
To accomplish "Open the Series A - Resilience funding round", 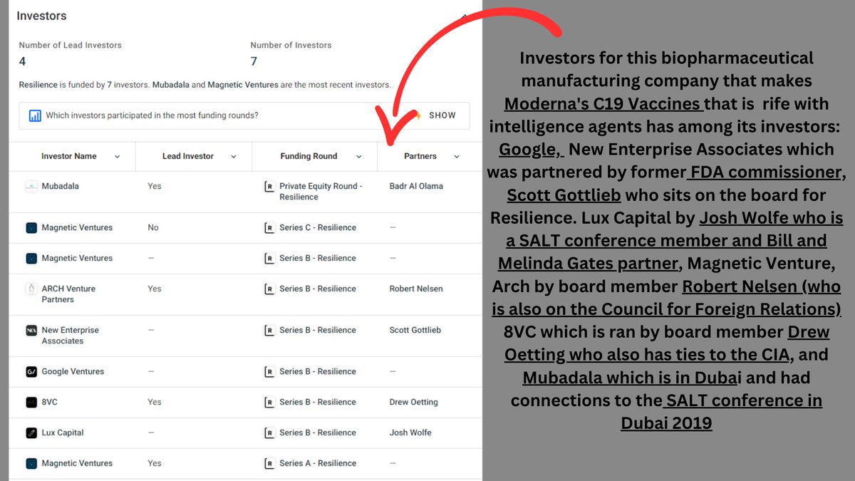I will (x=317, y=464).
